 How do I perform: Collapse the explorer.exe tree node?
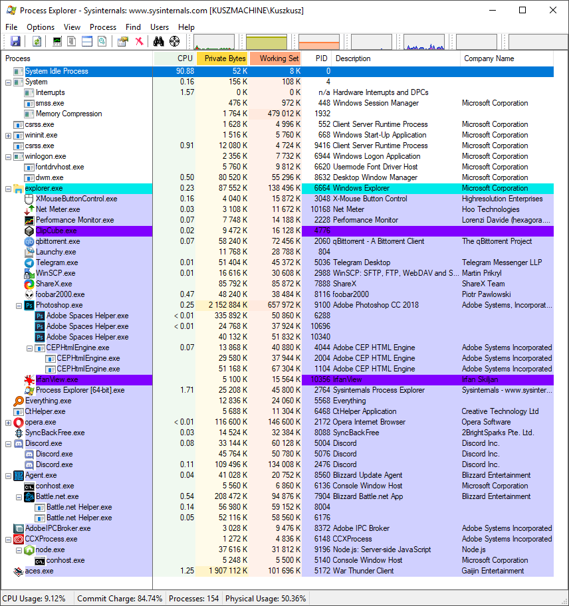click(x=8, y=189)
